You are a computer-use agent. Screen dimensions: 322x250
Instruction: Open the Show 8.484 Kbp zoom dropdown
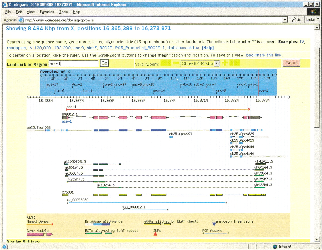tap(217, 63)
